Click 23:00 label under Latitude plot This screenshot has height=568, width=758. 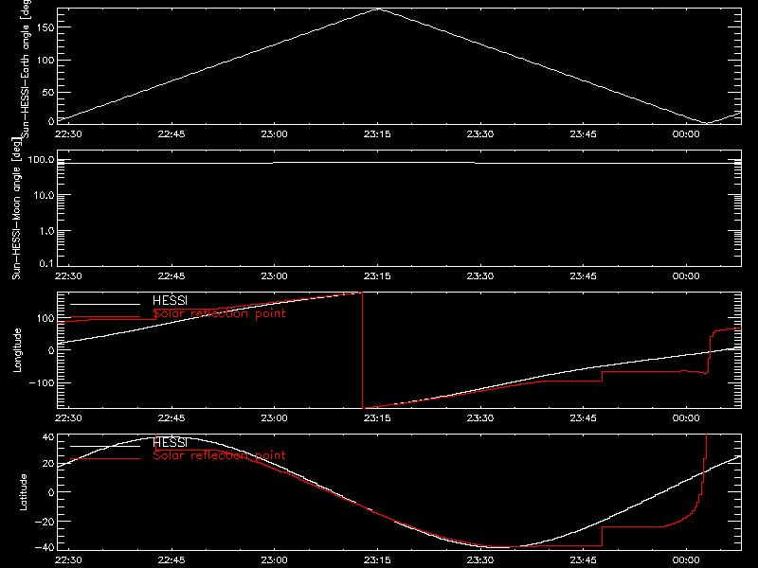[x=274, y=560]
